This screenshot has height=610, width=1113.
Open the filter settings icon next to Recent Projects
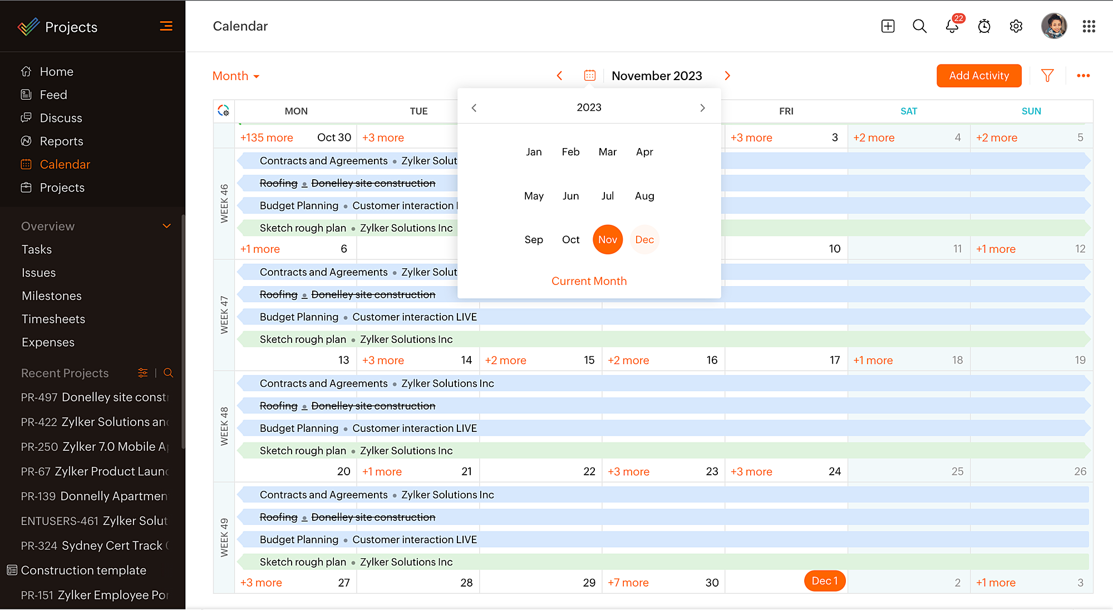[142, 372]
